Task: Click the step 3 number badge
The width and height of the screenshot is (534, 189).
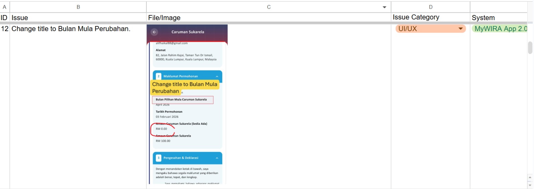Action: click(159, 158)
